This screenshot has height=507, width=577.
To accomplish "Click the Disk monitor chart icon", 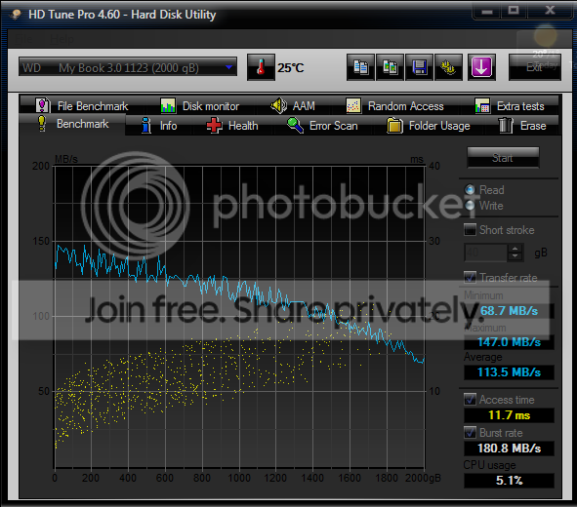I will tap(168, 106).
